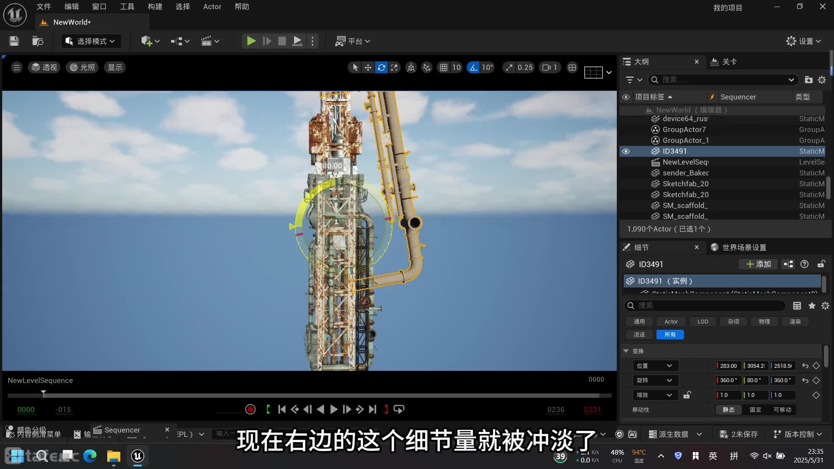Click the viewport layout maximize icon
This screenshot has height=469, width=834.
572,67
